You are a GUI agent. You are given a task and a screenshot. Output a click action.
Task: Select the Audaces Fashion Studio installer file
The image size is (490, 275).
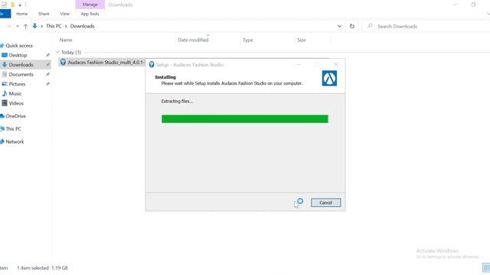pos(102,63)
